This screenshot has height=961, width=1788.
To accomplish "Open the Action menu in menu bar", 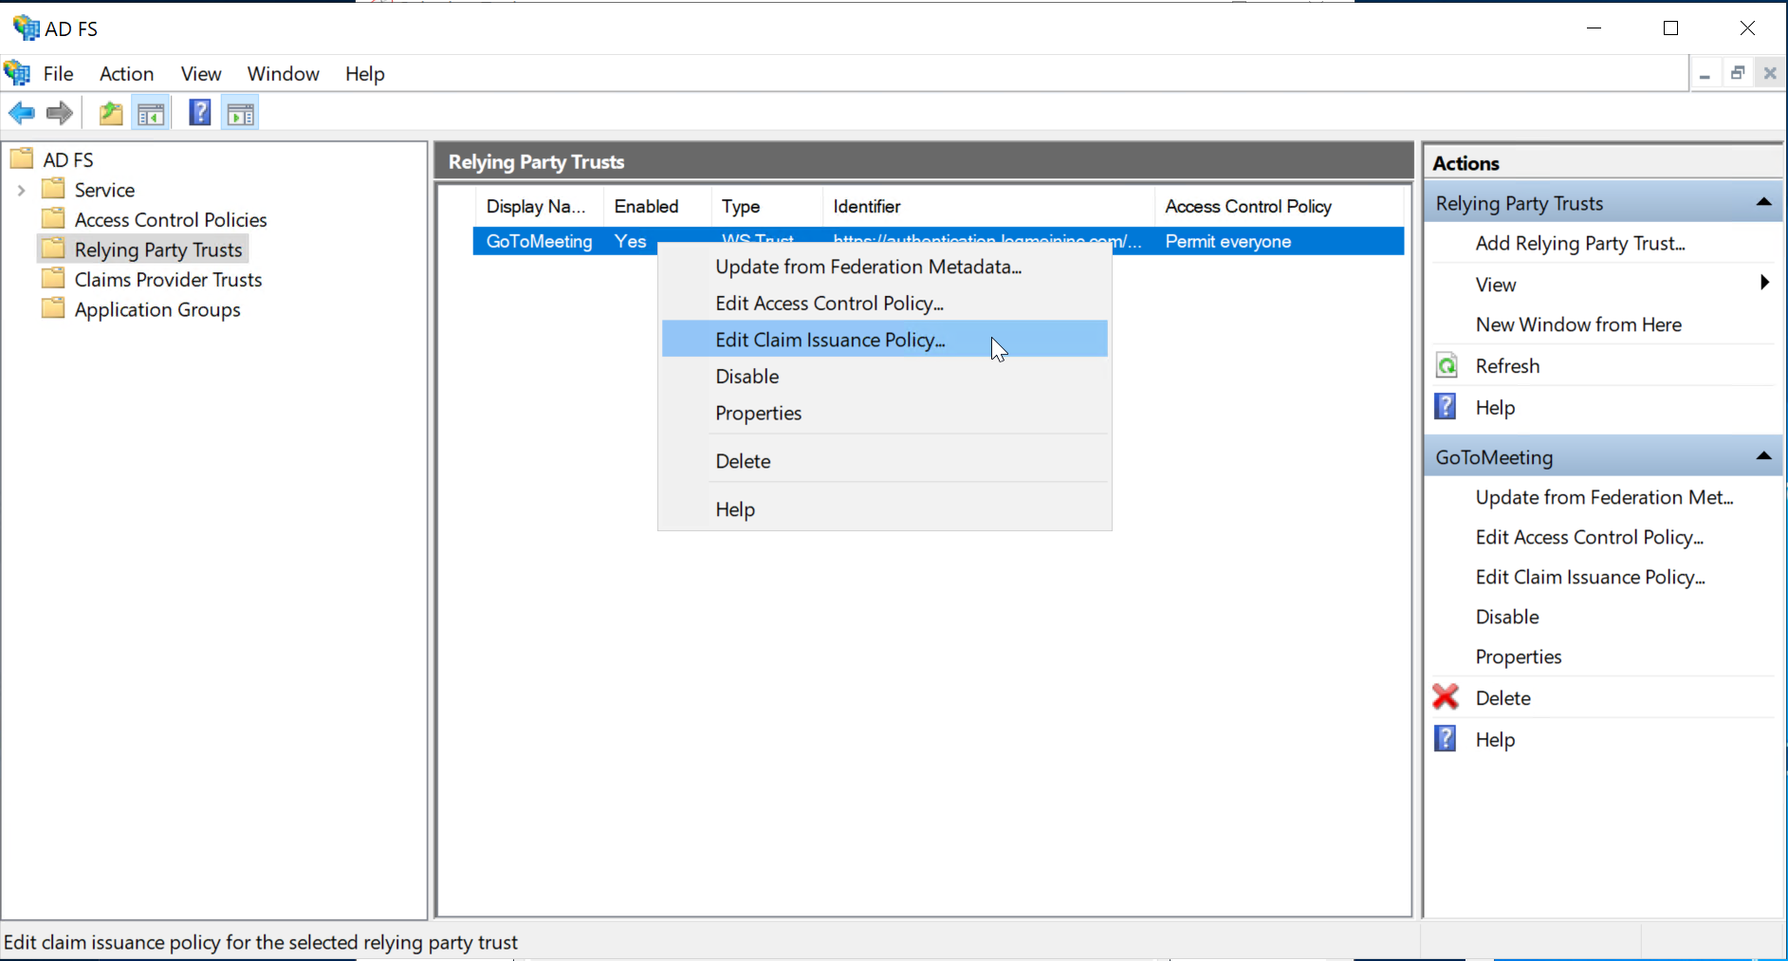I will (x=126, y=74).
